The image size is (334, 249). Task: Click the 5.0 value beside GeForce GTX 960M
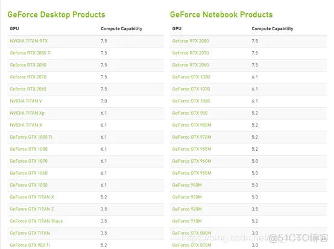pyautogui.click(x=255, y=161)
